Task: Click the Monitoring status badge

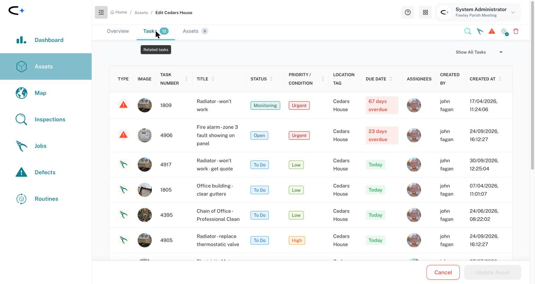Action: coord(265,105)
